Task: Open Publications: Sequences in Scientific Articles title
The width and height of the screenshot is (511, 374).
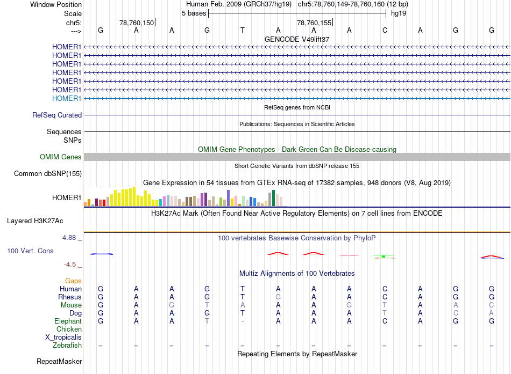Action: 297,124
